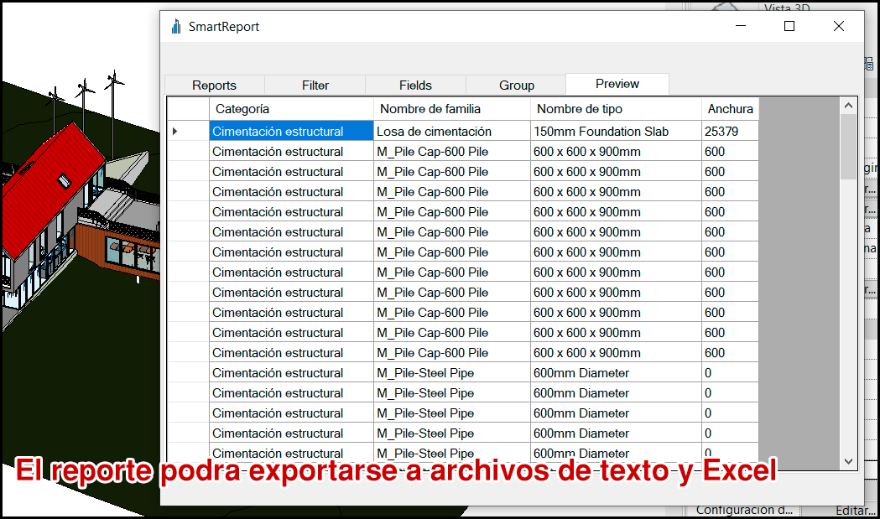Select the 150mm Foundation Slab cell
Screen dimensions: 880x519
[x=616, y=131]
